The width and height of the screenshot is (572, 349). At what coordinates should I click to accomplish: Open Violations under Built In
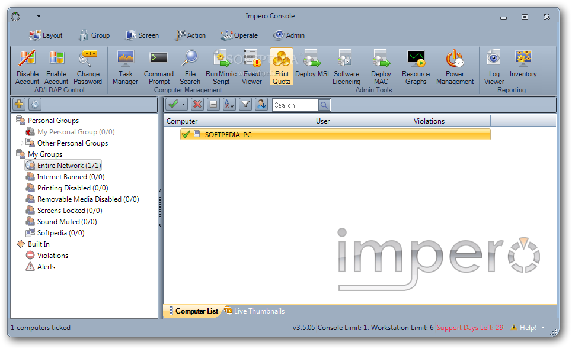click(x=47, y=256)
